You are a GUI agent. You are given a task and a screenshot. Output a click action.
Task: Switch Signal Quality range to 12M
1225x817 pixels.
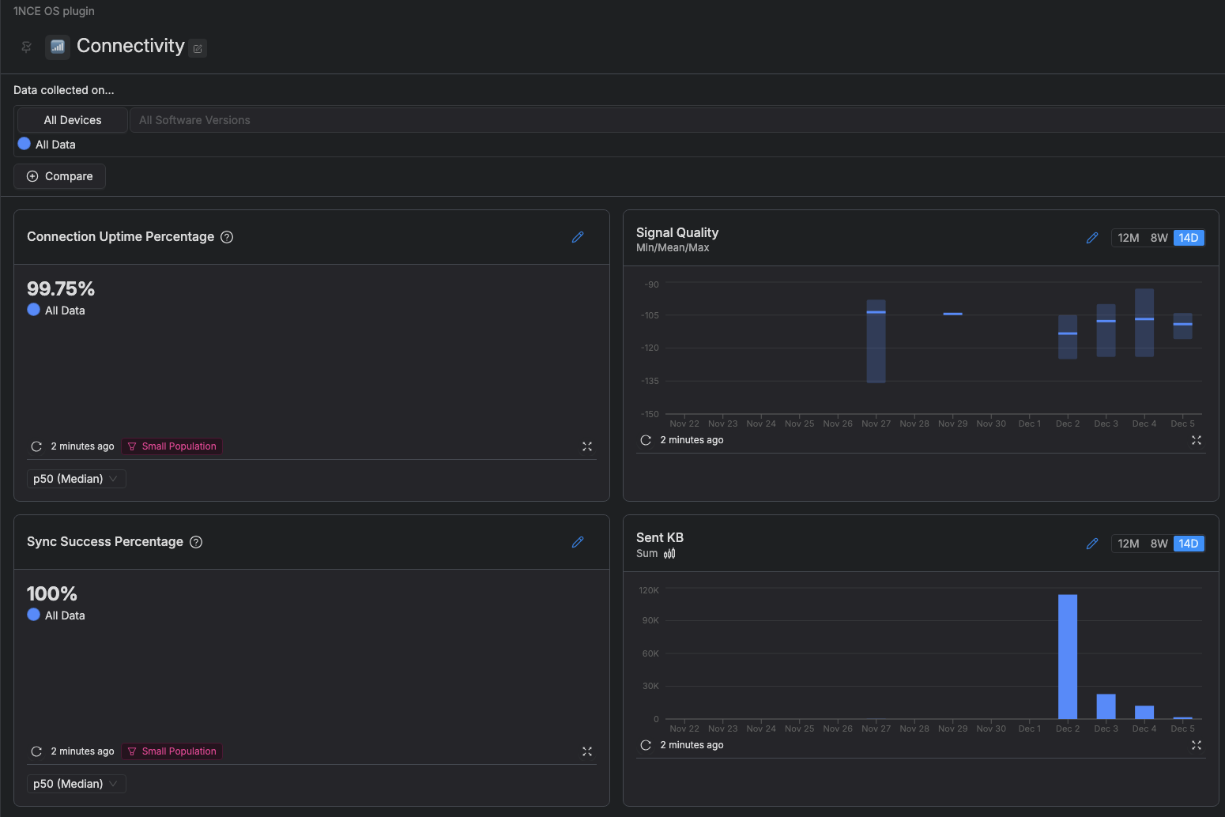point(1128,238)
